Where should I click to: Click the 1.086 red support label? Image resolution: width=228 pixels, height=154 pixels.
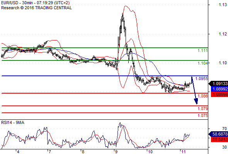pyautogui.click(x=202, y=96)
